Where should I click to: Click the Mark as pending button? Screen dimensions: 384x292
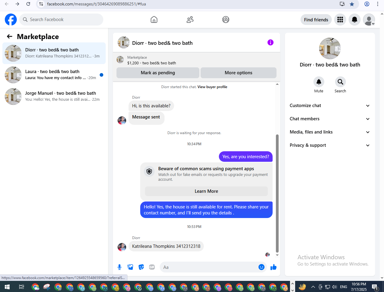click(x=158, y=73)
